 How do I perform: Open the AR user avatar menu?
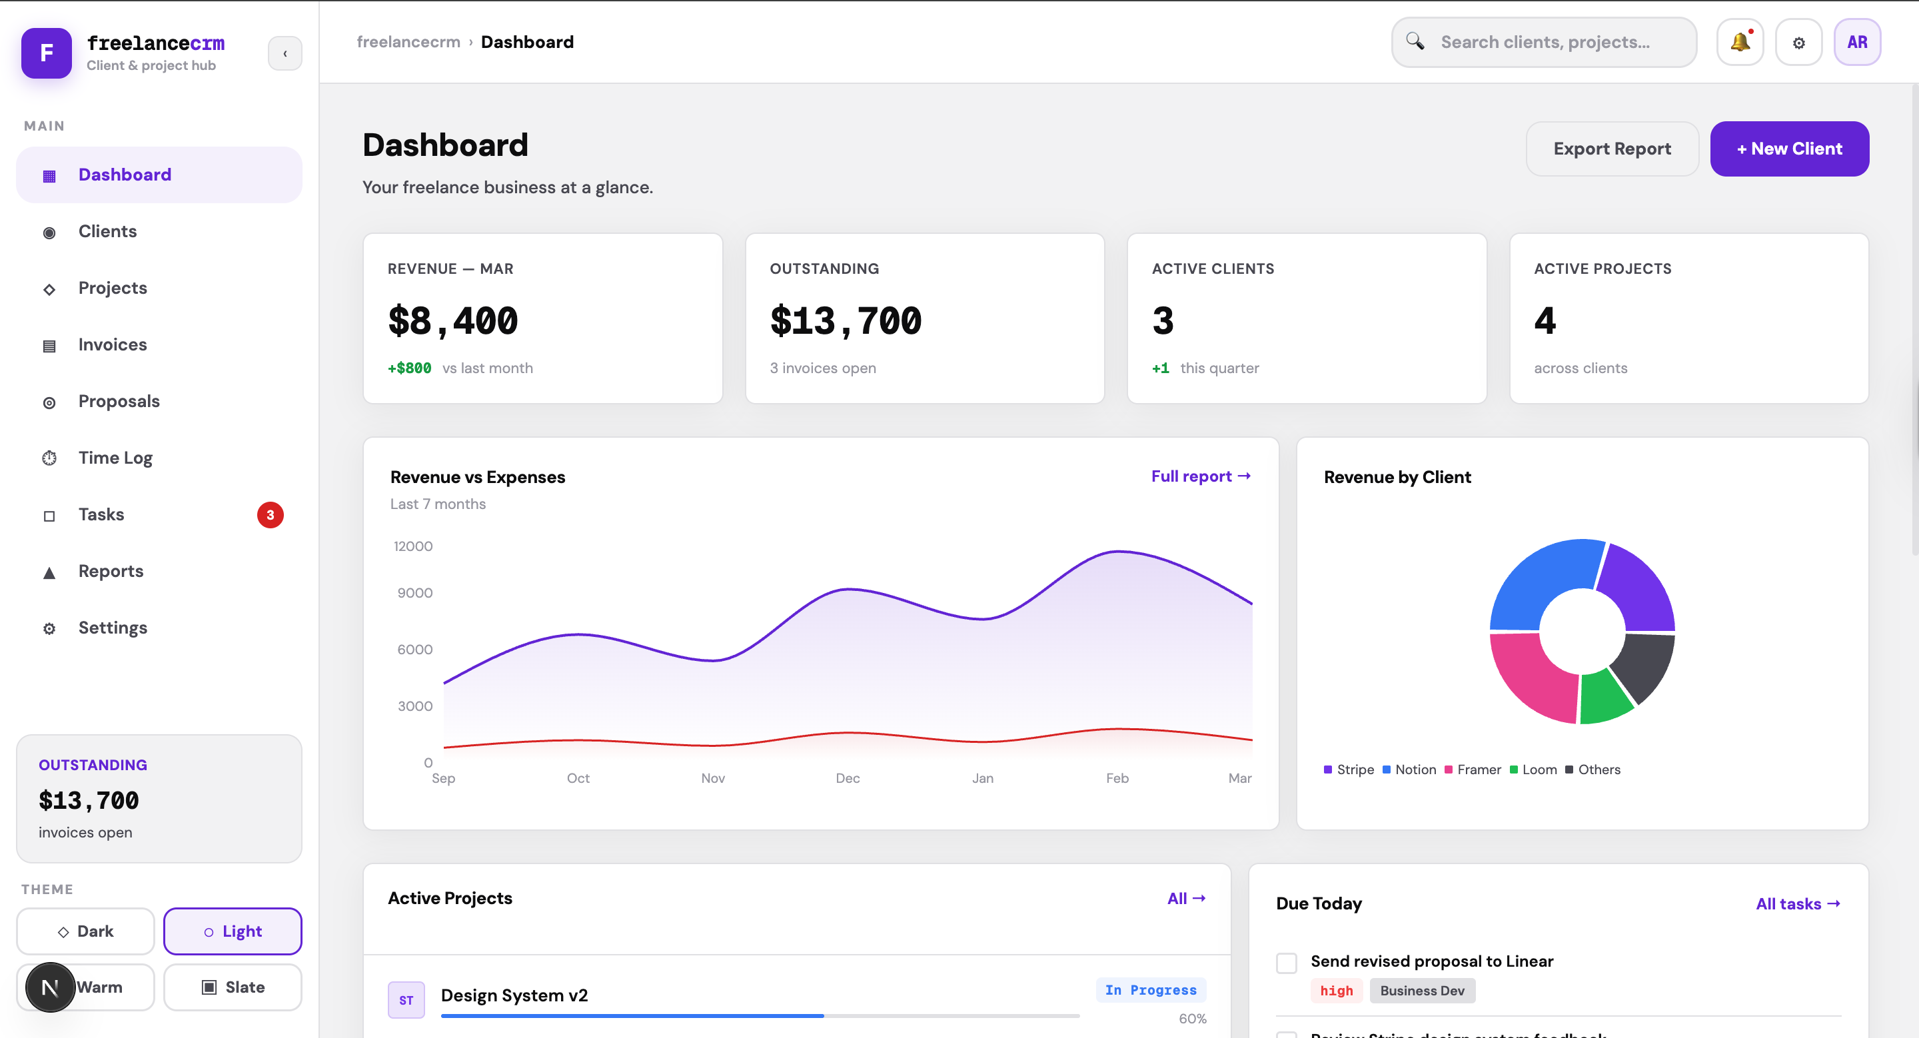click(x=1857, y=42)
